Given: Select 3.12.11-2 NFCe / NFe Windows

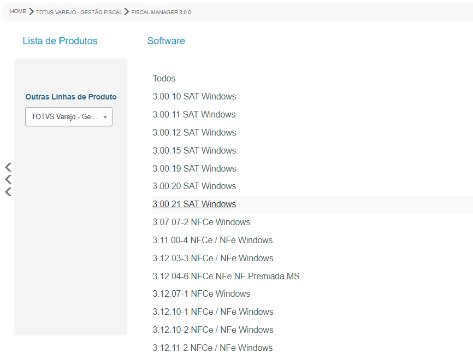Looking at the screenshot, I should click(x=212, y=348).
